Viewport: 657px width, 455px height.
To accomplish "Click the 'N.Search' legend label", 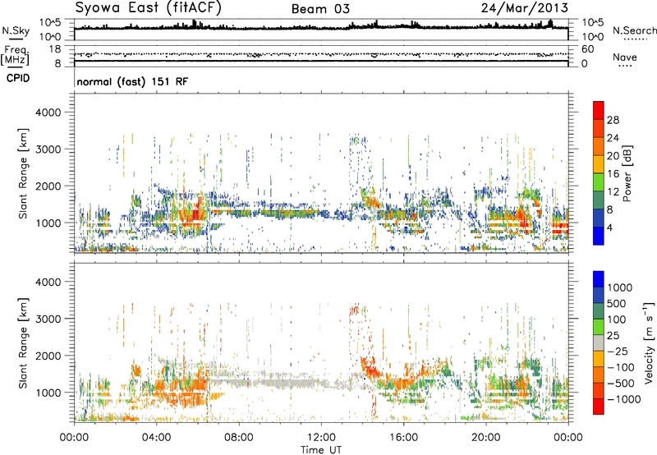I will pos(635,30).
